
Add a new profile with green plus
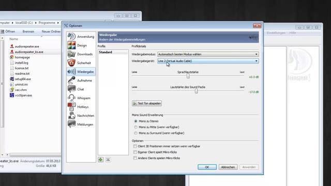101,160
